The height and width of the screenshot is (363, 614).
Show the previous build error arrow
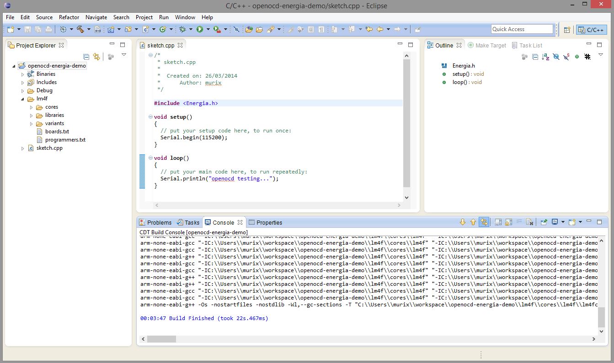point(473,222)
